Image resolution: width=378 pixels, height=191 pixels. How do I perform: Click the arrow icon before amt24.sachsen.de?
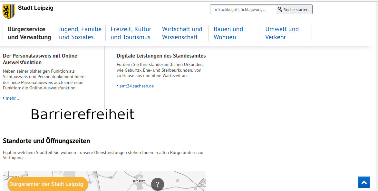tap(117, 86)
